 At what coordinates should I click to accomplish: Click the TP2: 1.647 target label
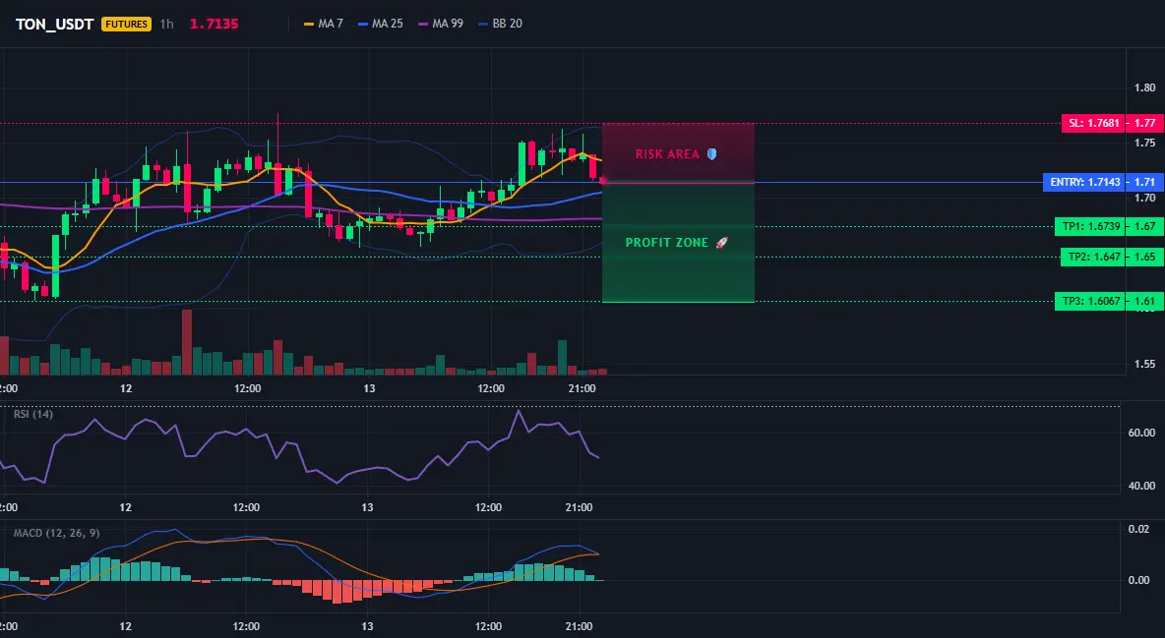point(1093,257)
